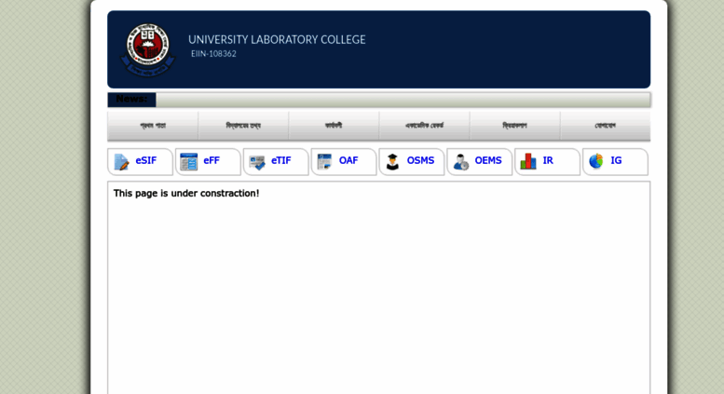Click the News label in the ticker

pos(131,99)
